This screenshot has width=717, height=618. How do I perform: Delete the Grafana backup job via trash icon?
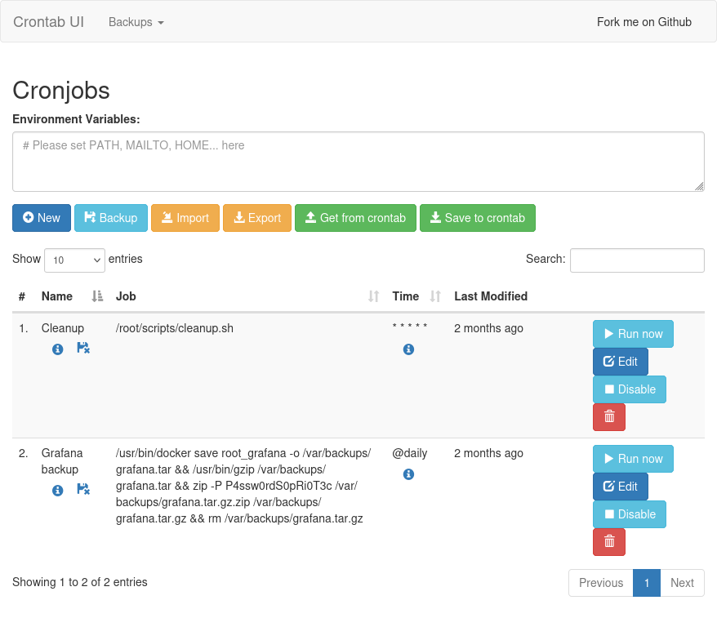click(608, 542)
